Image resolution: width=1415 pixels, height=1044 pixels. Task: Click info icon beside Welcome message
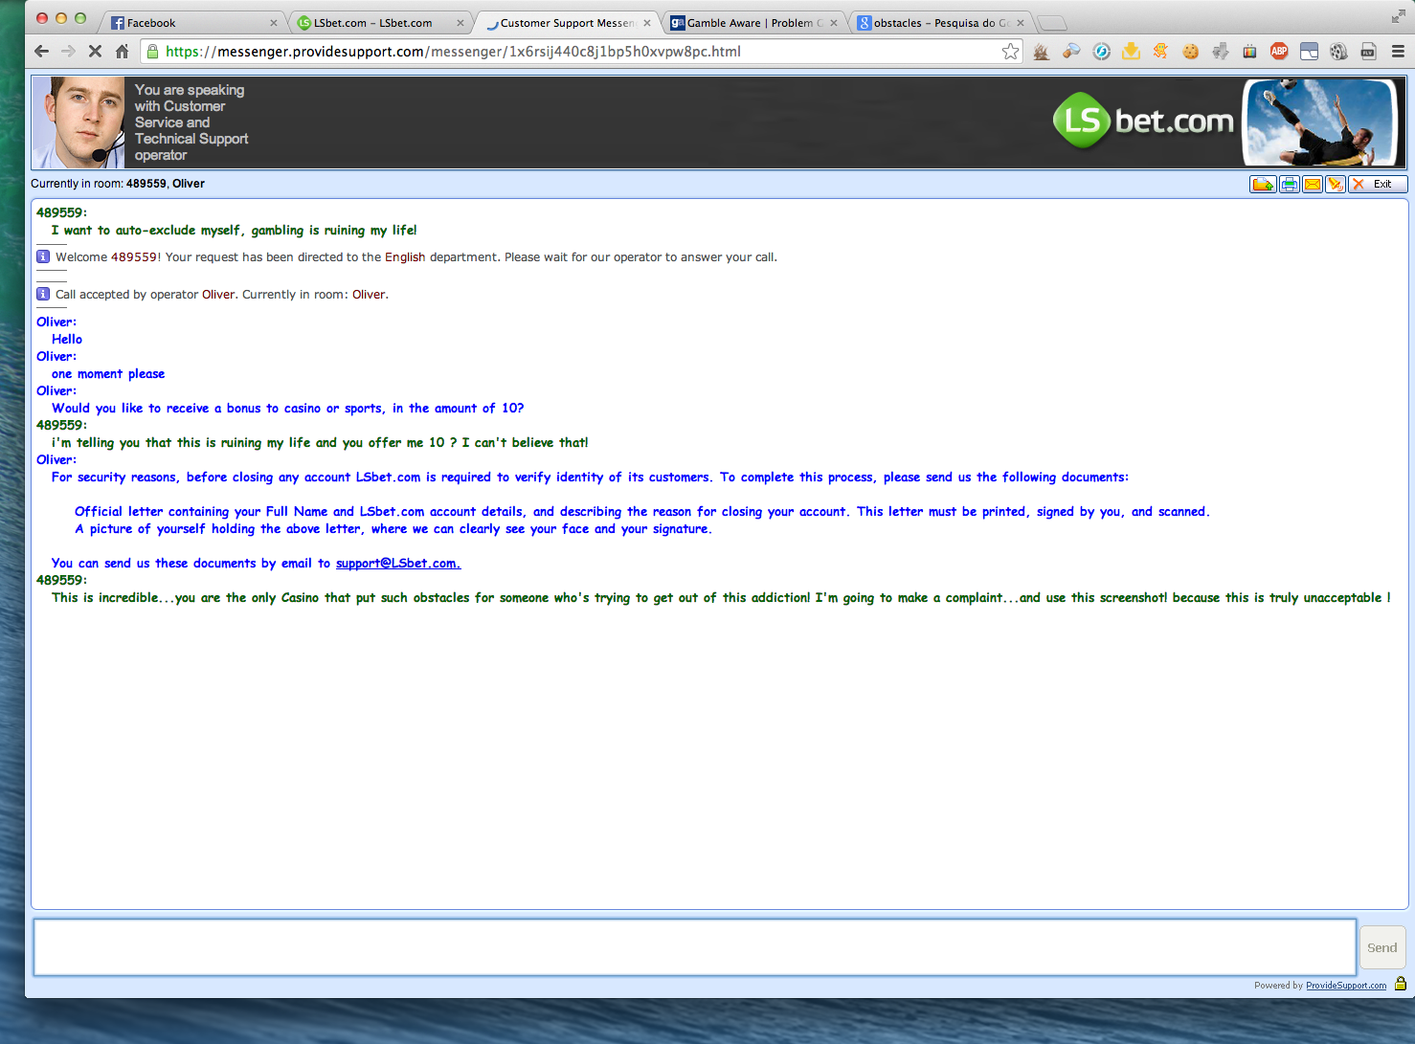tap(43, 256)
